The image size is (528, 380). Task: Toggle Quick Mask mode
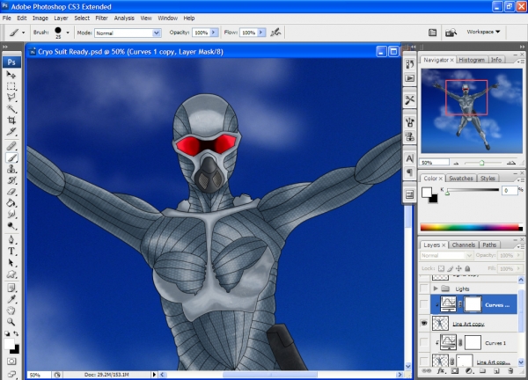[11, 362]
